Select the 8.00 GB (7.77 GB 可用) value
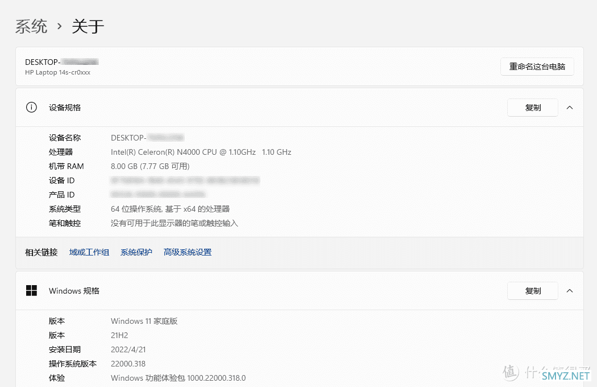597x387 pixels. coord(150,166)
